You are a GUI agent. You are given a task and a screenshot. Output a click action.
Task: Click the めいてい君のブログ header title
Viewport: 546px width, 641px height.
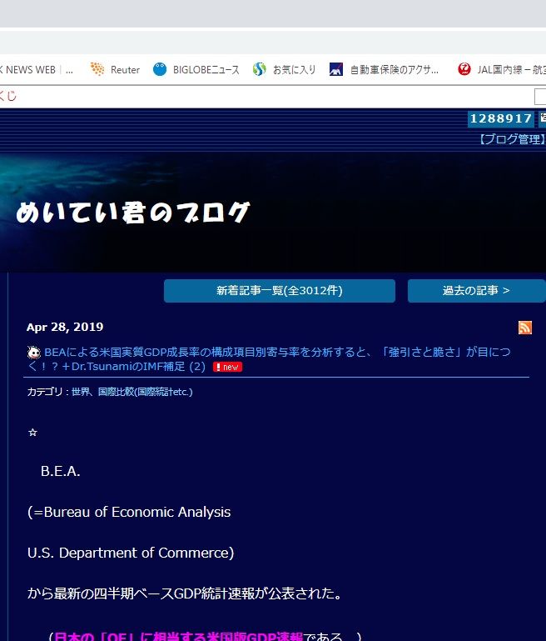point(133,213)
